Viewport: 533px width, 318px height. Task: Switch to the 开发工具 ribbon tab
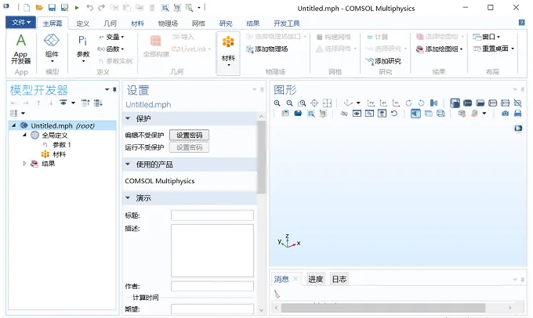tap(287, 23)
